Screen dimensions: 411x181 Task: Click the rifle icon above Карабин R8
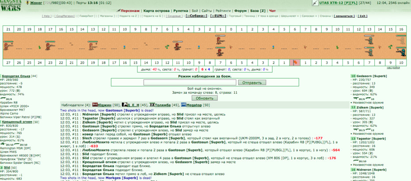pos(3,98)
